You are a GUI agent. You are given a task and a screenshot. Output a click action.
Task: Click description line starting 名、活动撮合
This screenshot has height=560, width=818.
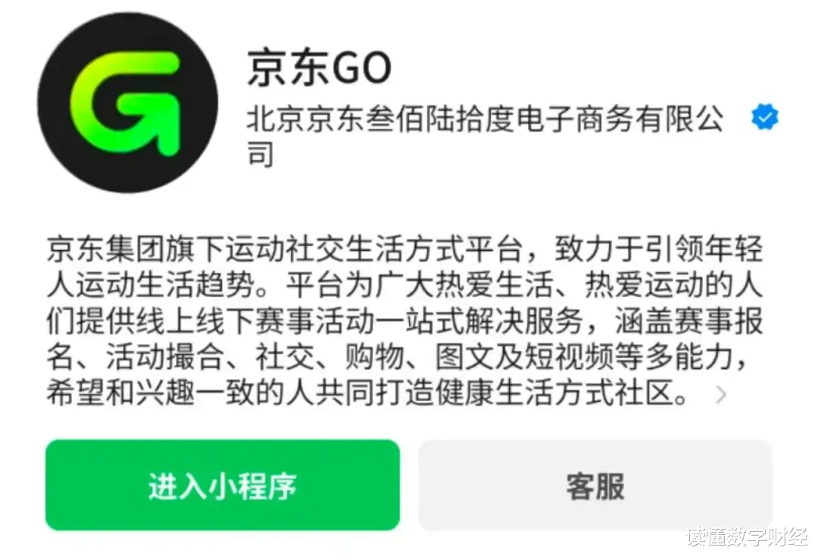click(x=396, y=357)
